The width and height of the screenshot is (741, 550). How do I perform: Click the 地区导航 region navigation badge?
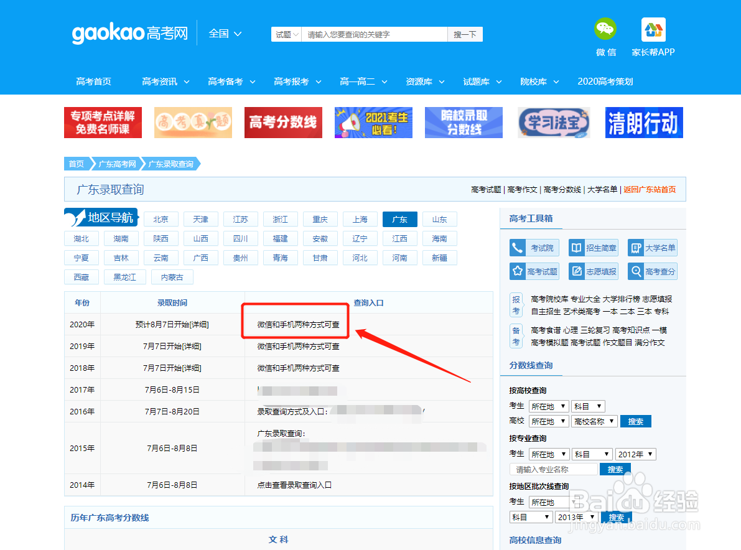pyautogui.click(x=101, y=217)
